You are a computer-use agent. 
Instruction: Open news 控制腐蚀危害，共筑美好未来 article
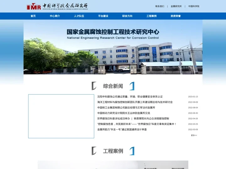pos(137,124)
